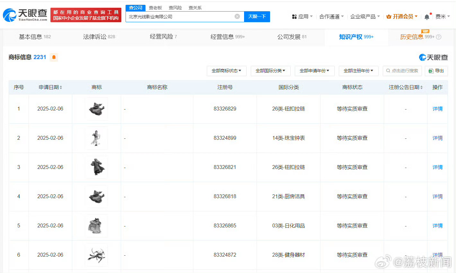
Task: Open trademark image in row 1
Action: click(x=96, y=109)
